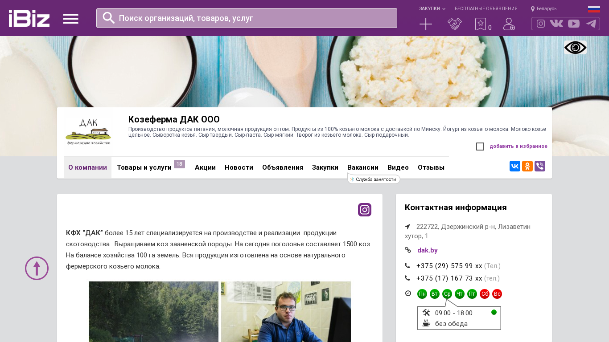Click the '09:00 - 18:00' working hours text
609x342 pixels.
click(454, 313)
